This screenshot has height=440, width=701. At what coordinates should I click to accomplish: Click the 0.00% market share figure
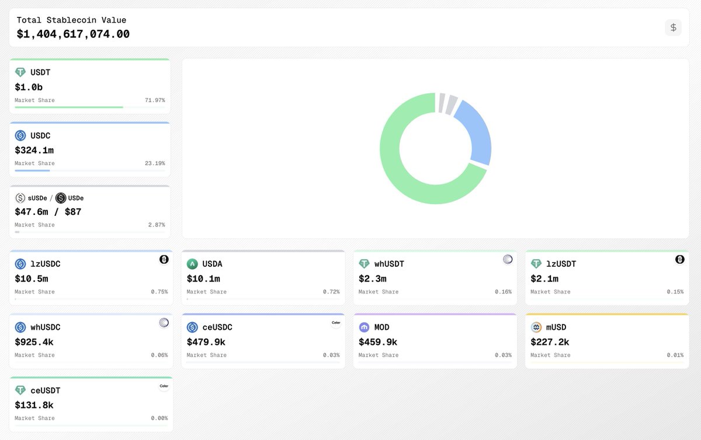[159, 418]
